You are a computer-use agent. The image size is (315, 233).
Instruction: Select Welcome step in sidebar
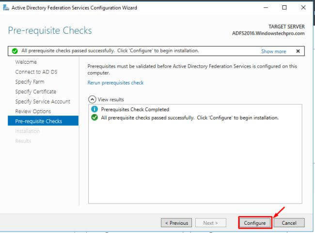pos(26,62)
